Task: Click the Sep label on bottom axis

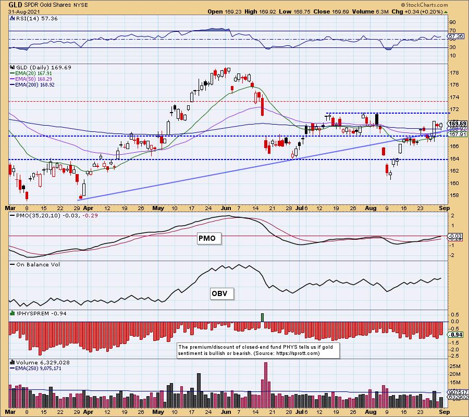Action: (445, 412)
